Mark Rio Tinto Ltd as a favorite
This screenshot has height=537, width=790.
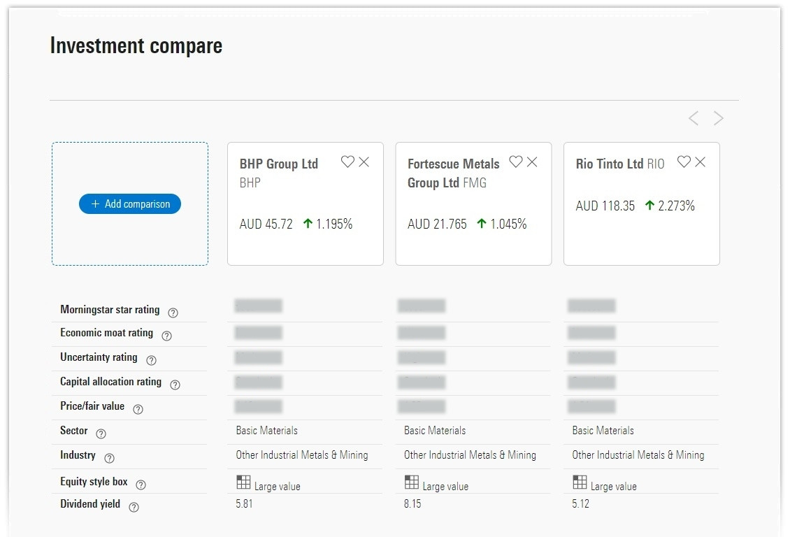coord(684,162)
